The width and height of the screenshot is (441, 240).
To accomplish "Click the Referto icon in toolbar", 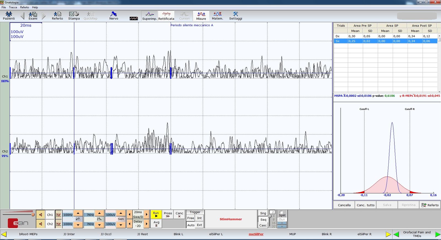I will 57,16.
